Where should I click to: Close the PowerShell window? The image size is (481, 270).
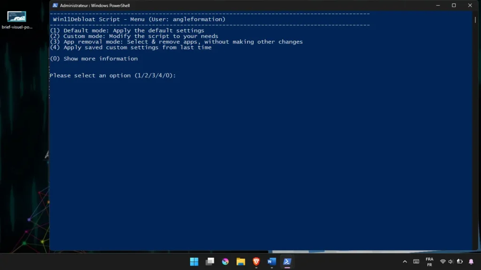470,5
